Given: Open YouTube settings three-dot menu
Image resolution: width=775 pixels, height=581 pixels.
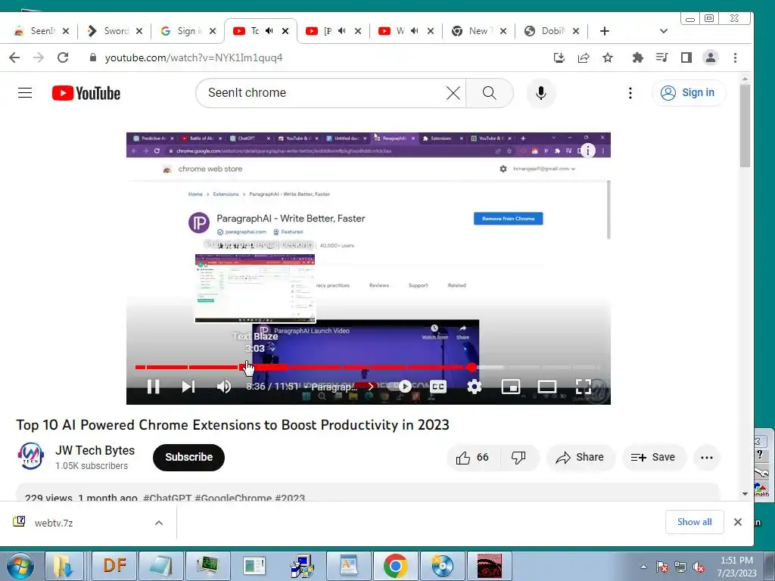Looking at the screenshot, I should click(630, 93).
